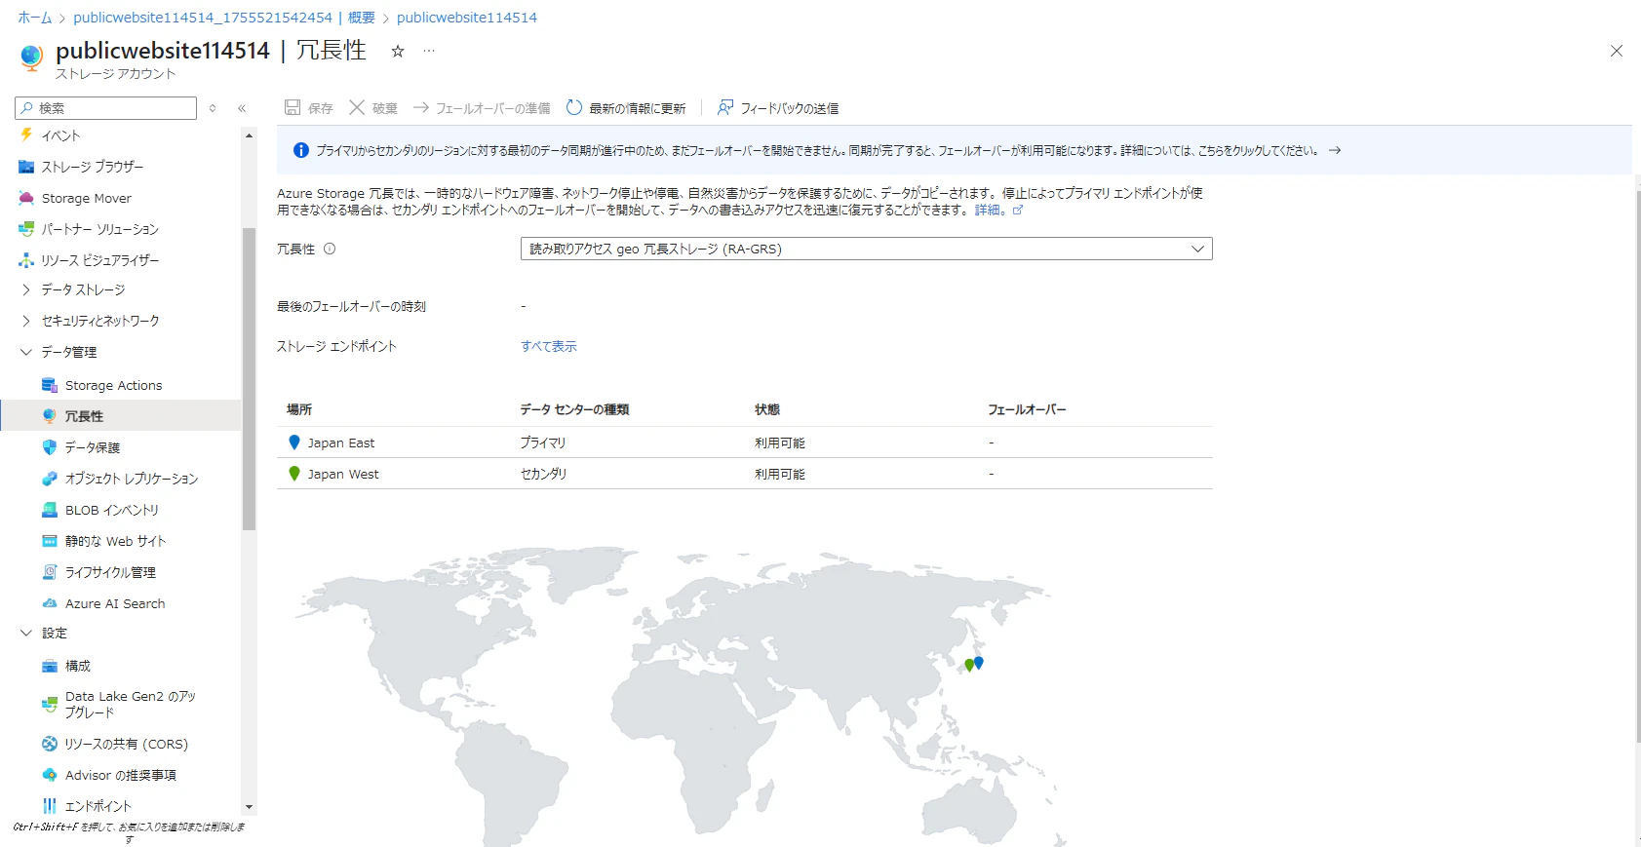The height and width of the screenshot is (847, 1641).
Task: Open the オブジェクト レプリケーション icon
Action: pyautogui.click(x=50, y=479)
